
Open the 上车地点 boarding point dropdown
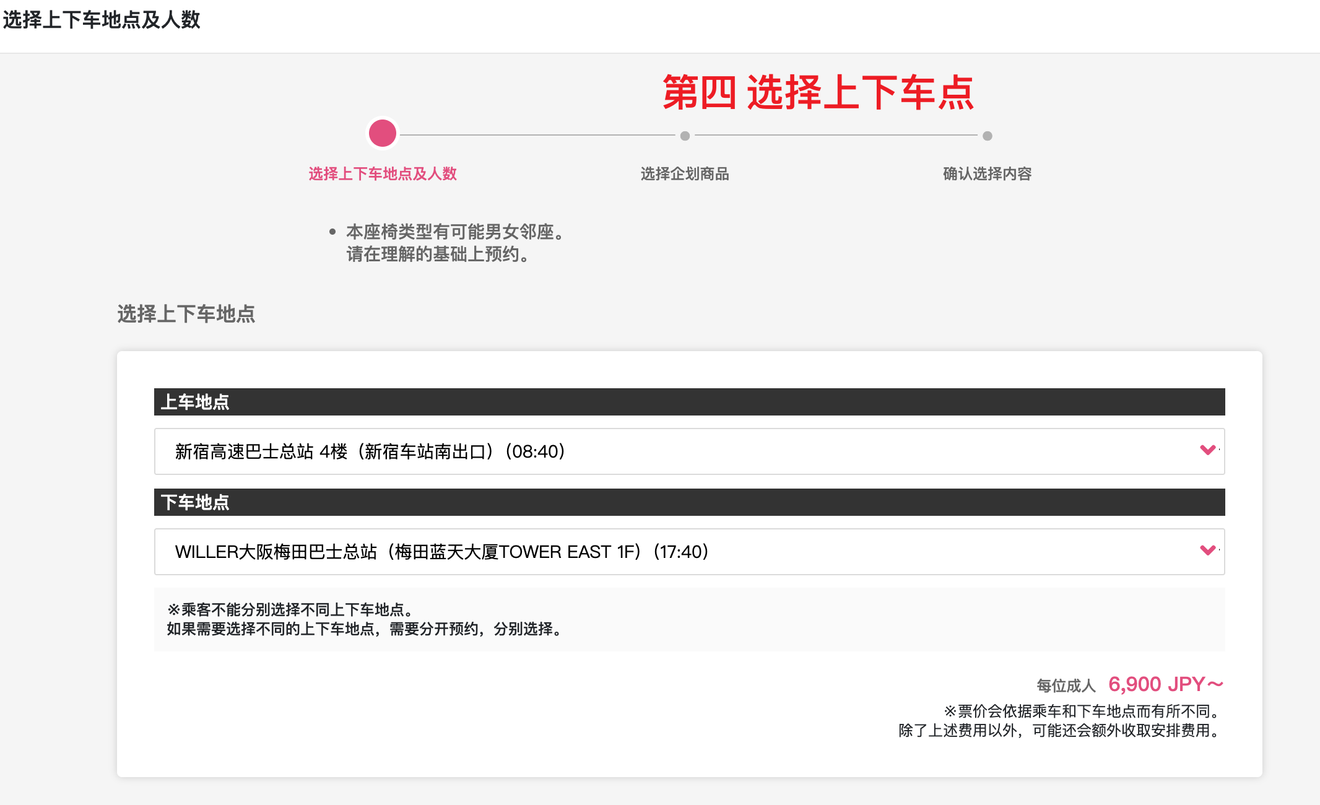tap(689, 451)
